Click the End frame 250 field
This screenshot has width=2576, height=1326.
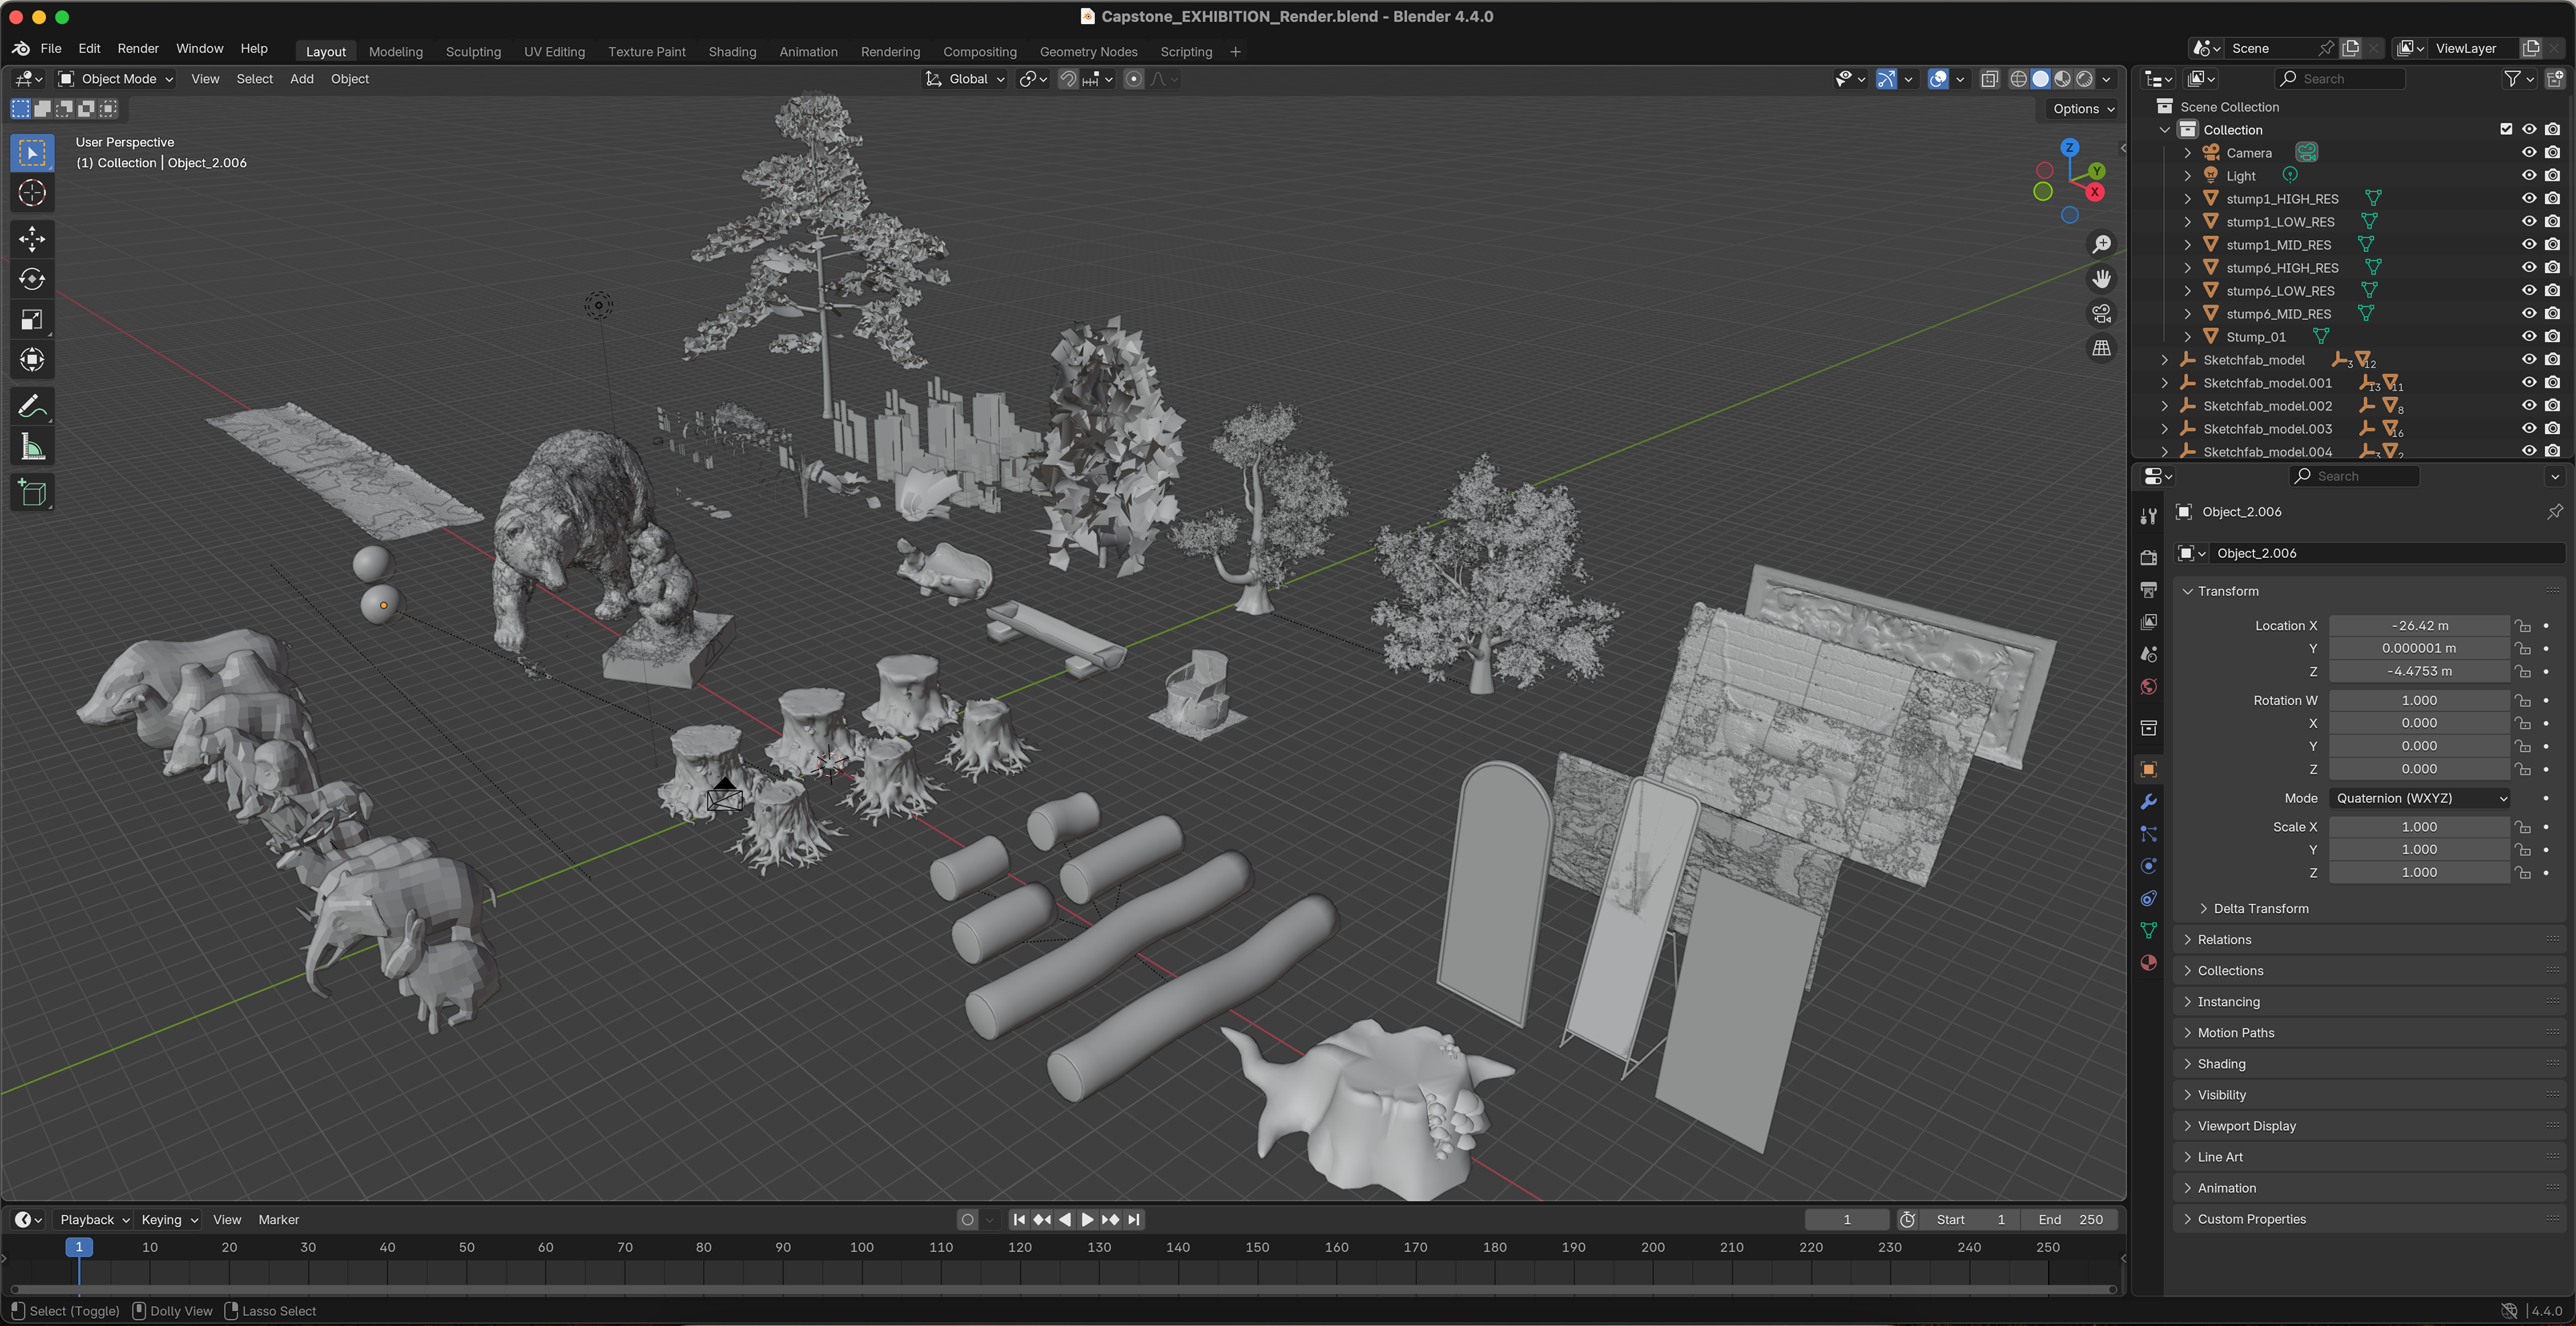2070,1219
